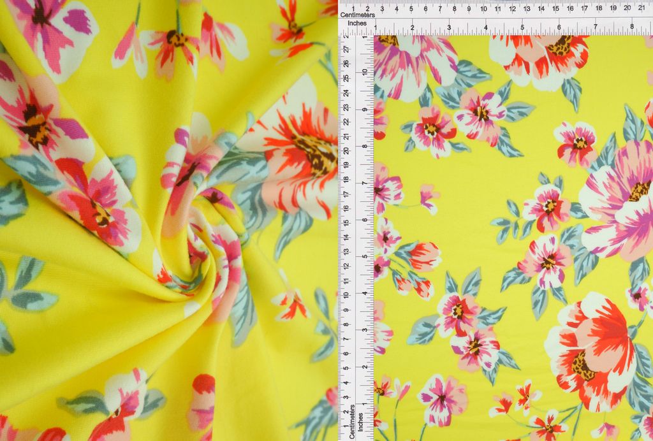Viewport: 653px width, 441px height.
Task: Click the "27" mark on the vertical centimeter ruler
Action: coord(345,49)
